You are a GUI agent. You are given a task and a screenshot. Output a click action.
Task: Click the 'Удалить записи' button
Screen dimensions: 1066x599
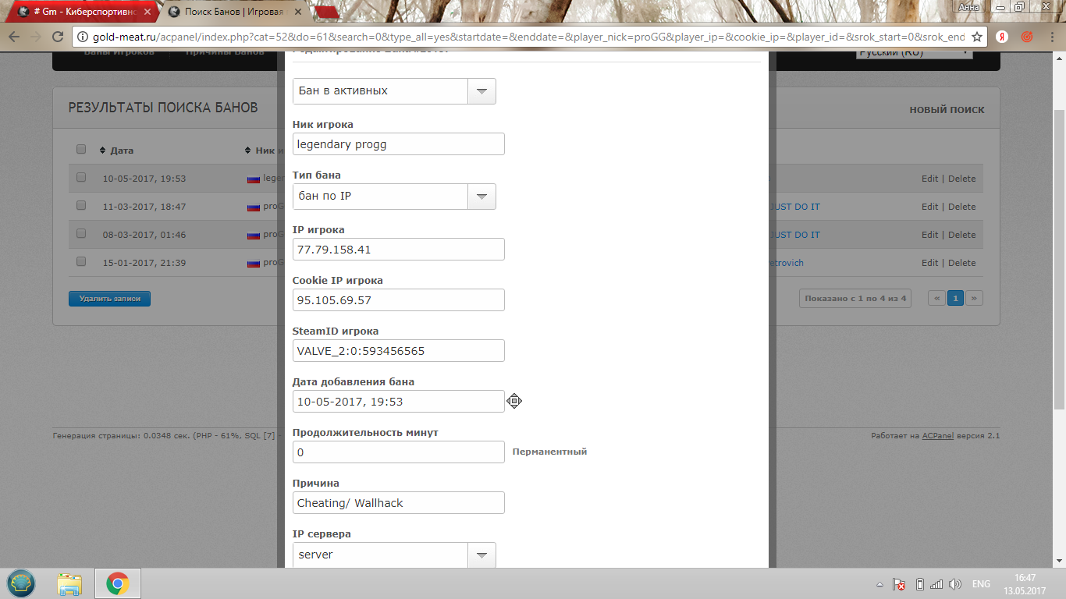point(109,299)
